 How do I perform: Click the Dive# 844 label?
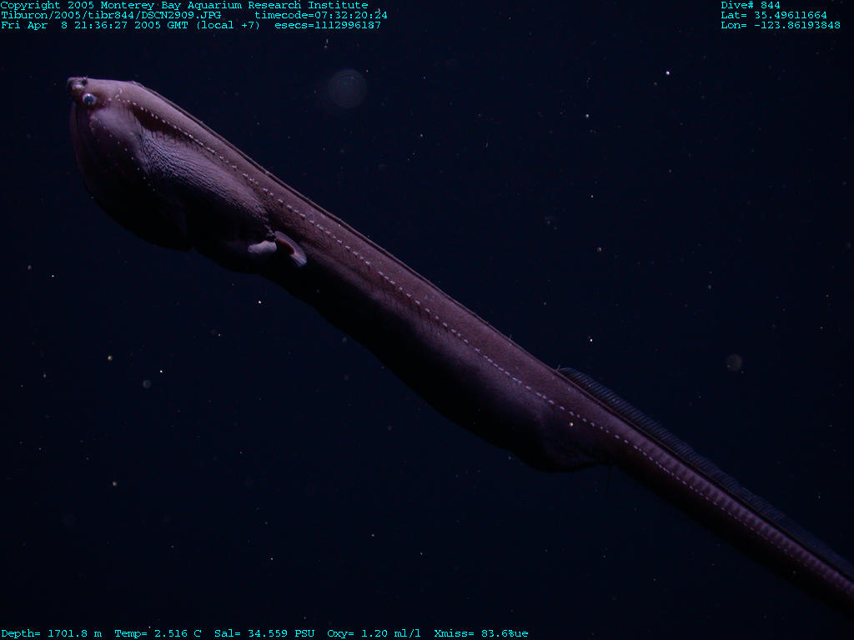coord(751,6)
